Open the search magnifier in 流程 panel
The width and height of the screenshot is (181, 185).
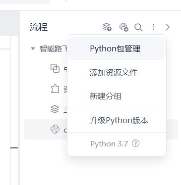(138, 27)
